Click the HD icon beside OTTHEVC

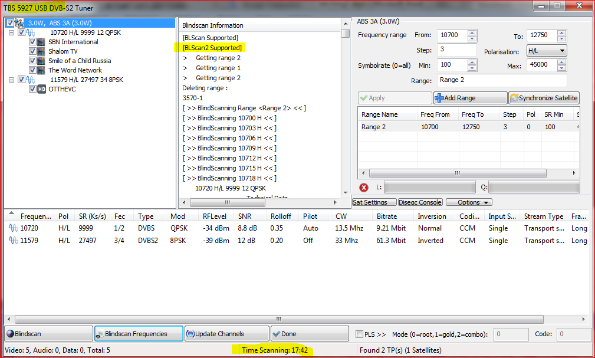coord(41,89)
